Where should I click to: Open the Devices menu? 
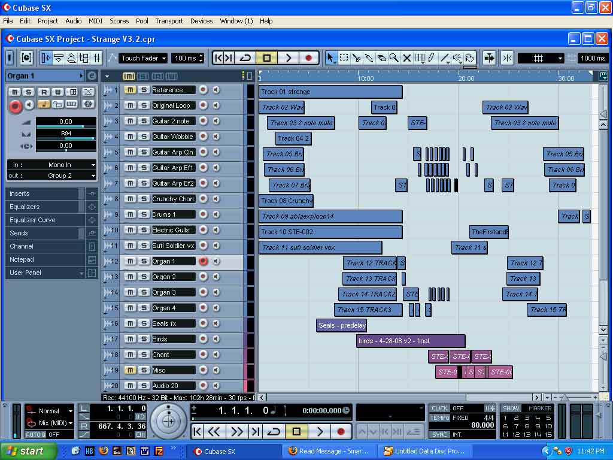201,21
